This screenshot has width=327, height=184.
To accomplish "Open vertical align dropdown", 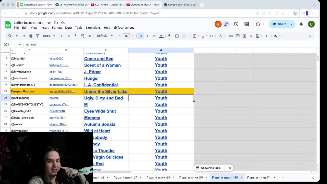I will tap(204, 36).
